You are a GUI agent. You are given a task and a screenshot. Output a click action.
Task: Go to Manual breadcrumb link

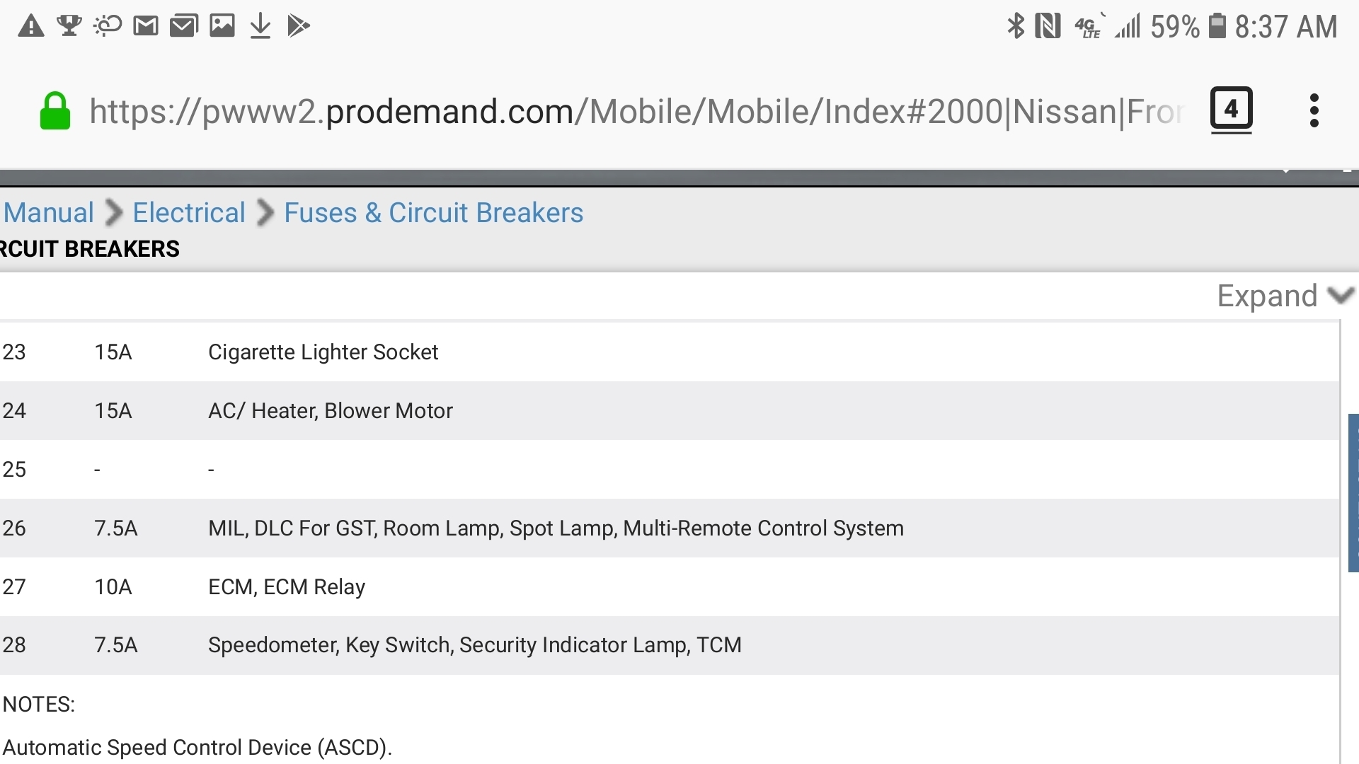coord(49,213)
